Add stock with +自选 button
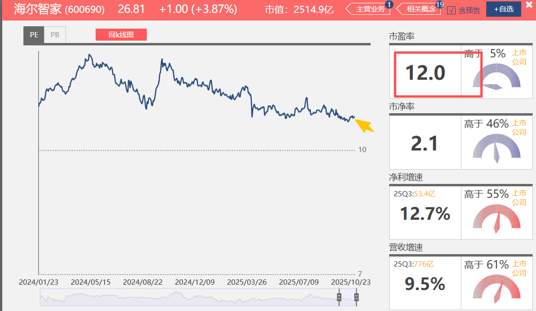Image resolution: width=536 pixels, height=311 pixels. coord(503,9)
